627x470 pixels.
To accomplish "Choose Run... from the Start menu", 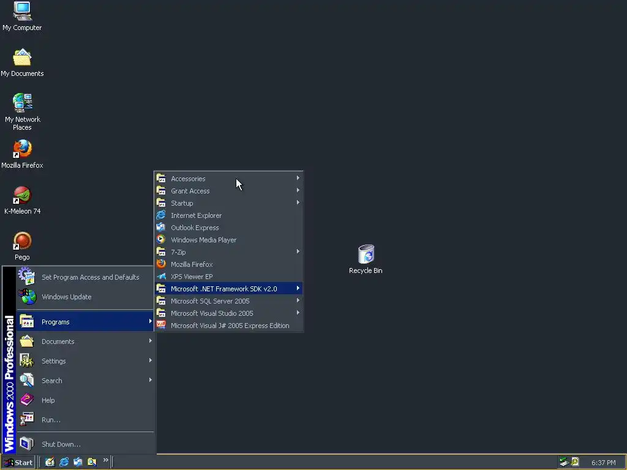I will click(x=85, y=420).
